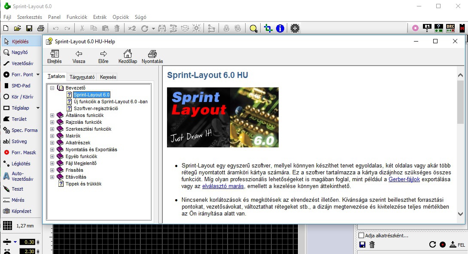
Task: Open the Gerber-fájlok link
Action: point(404,179)
